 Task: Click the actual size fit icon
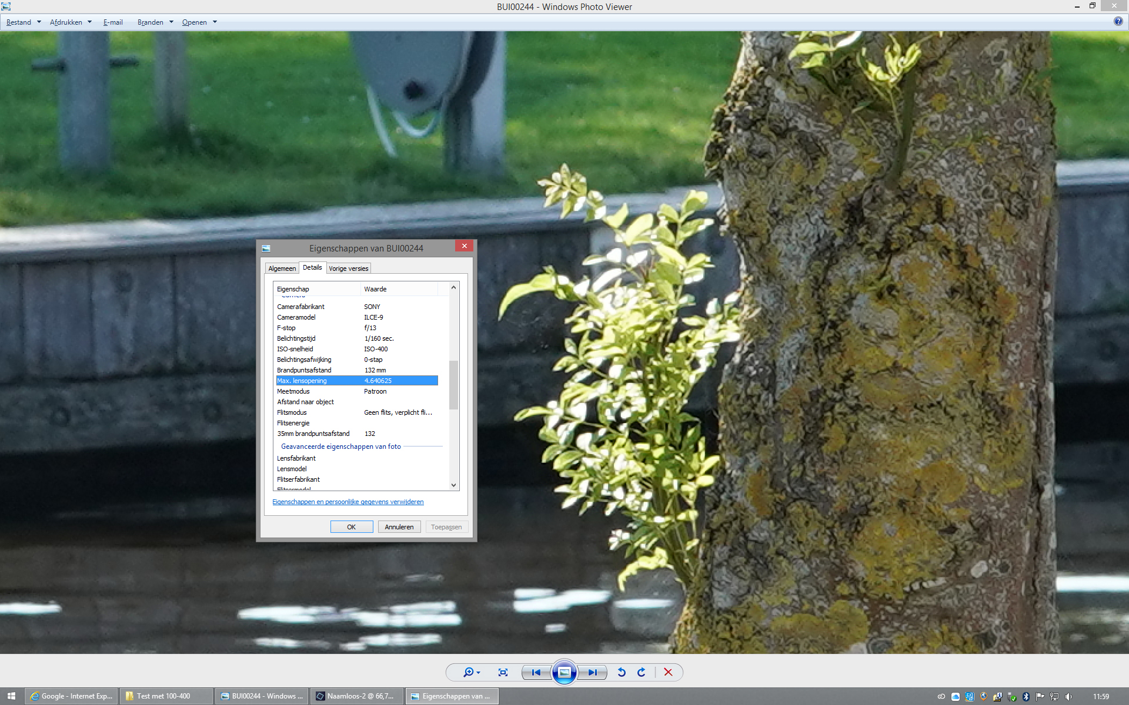point(503,672)
